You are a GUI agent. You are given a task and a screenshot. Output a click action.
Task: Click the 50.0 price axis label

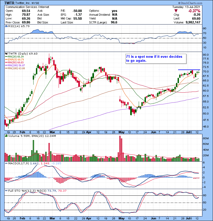[206, 113]
